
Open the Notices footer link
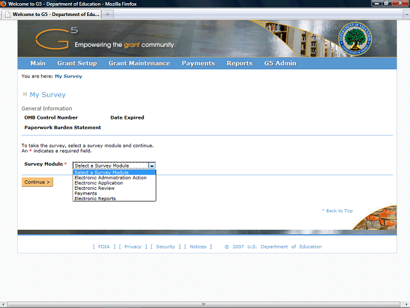[x=198, y=246]
